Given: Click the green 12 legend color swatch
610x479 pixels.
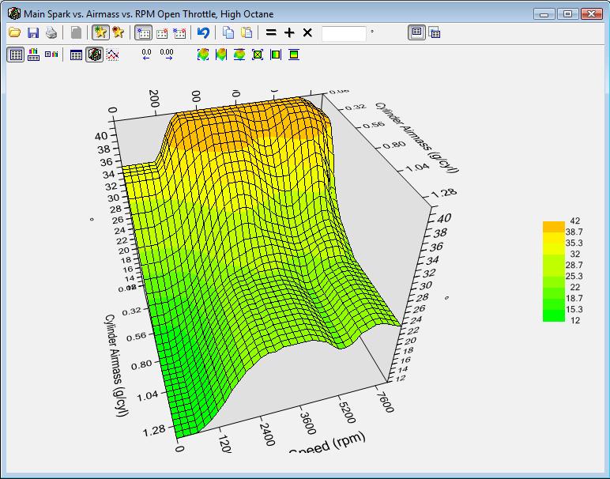Looking at the screenshot, I should pyautogui.click(x=553, y=317).
